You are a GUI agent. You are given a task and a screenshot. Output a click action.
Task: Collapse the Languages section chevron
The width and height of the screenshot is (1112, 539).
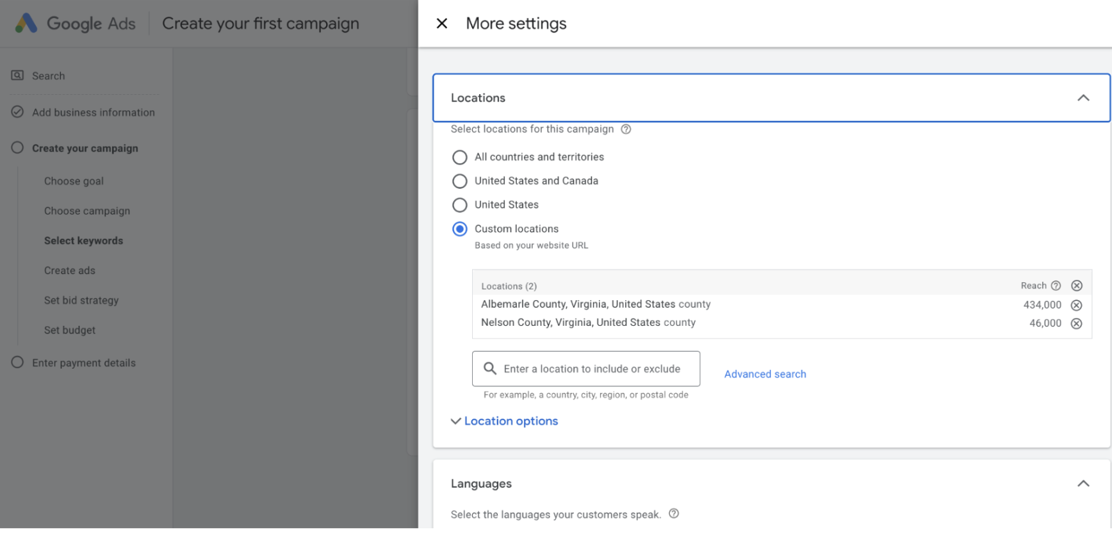click(x=1083, y=484)
